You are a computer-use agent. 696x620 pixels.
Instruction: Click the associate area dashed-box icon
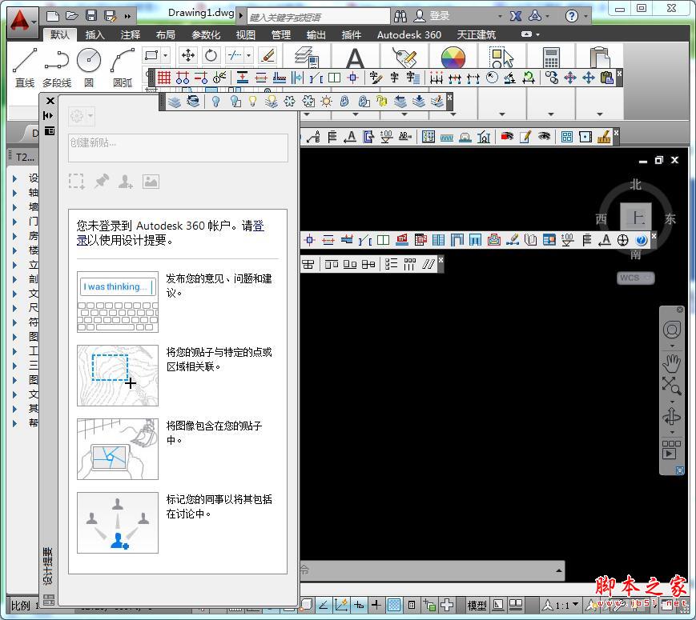click(x=77, y=182)
